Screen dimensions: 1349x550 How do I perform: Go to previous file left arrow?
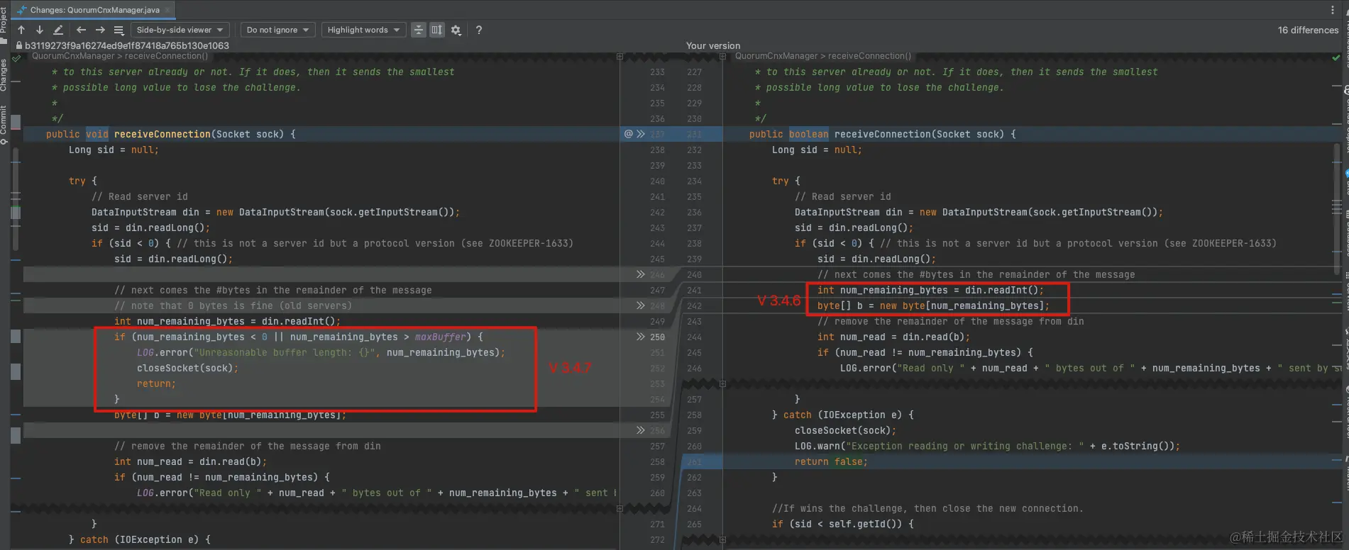click(x=81, y=30)
